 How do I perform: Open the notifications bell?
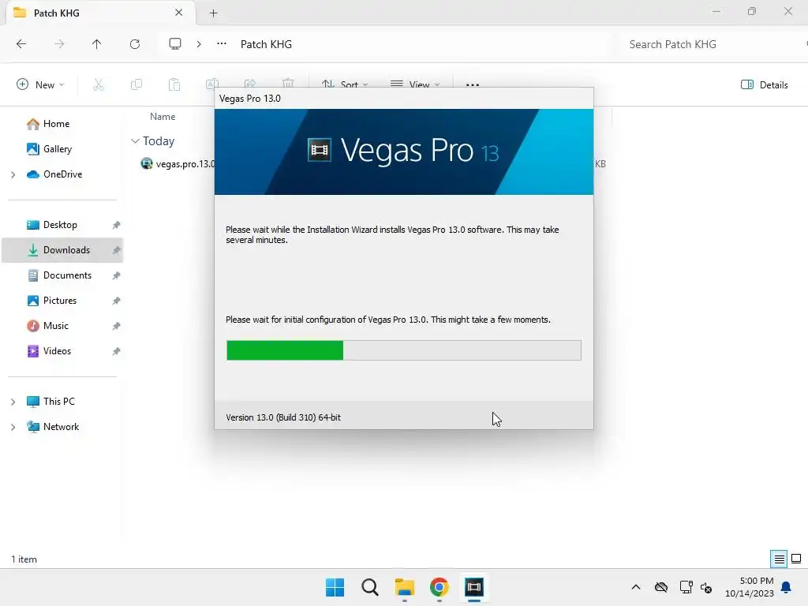[x=787, y=587]
